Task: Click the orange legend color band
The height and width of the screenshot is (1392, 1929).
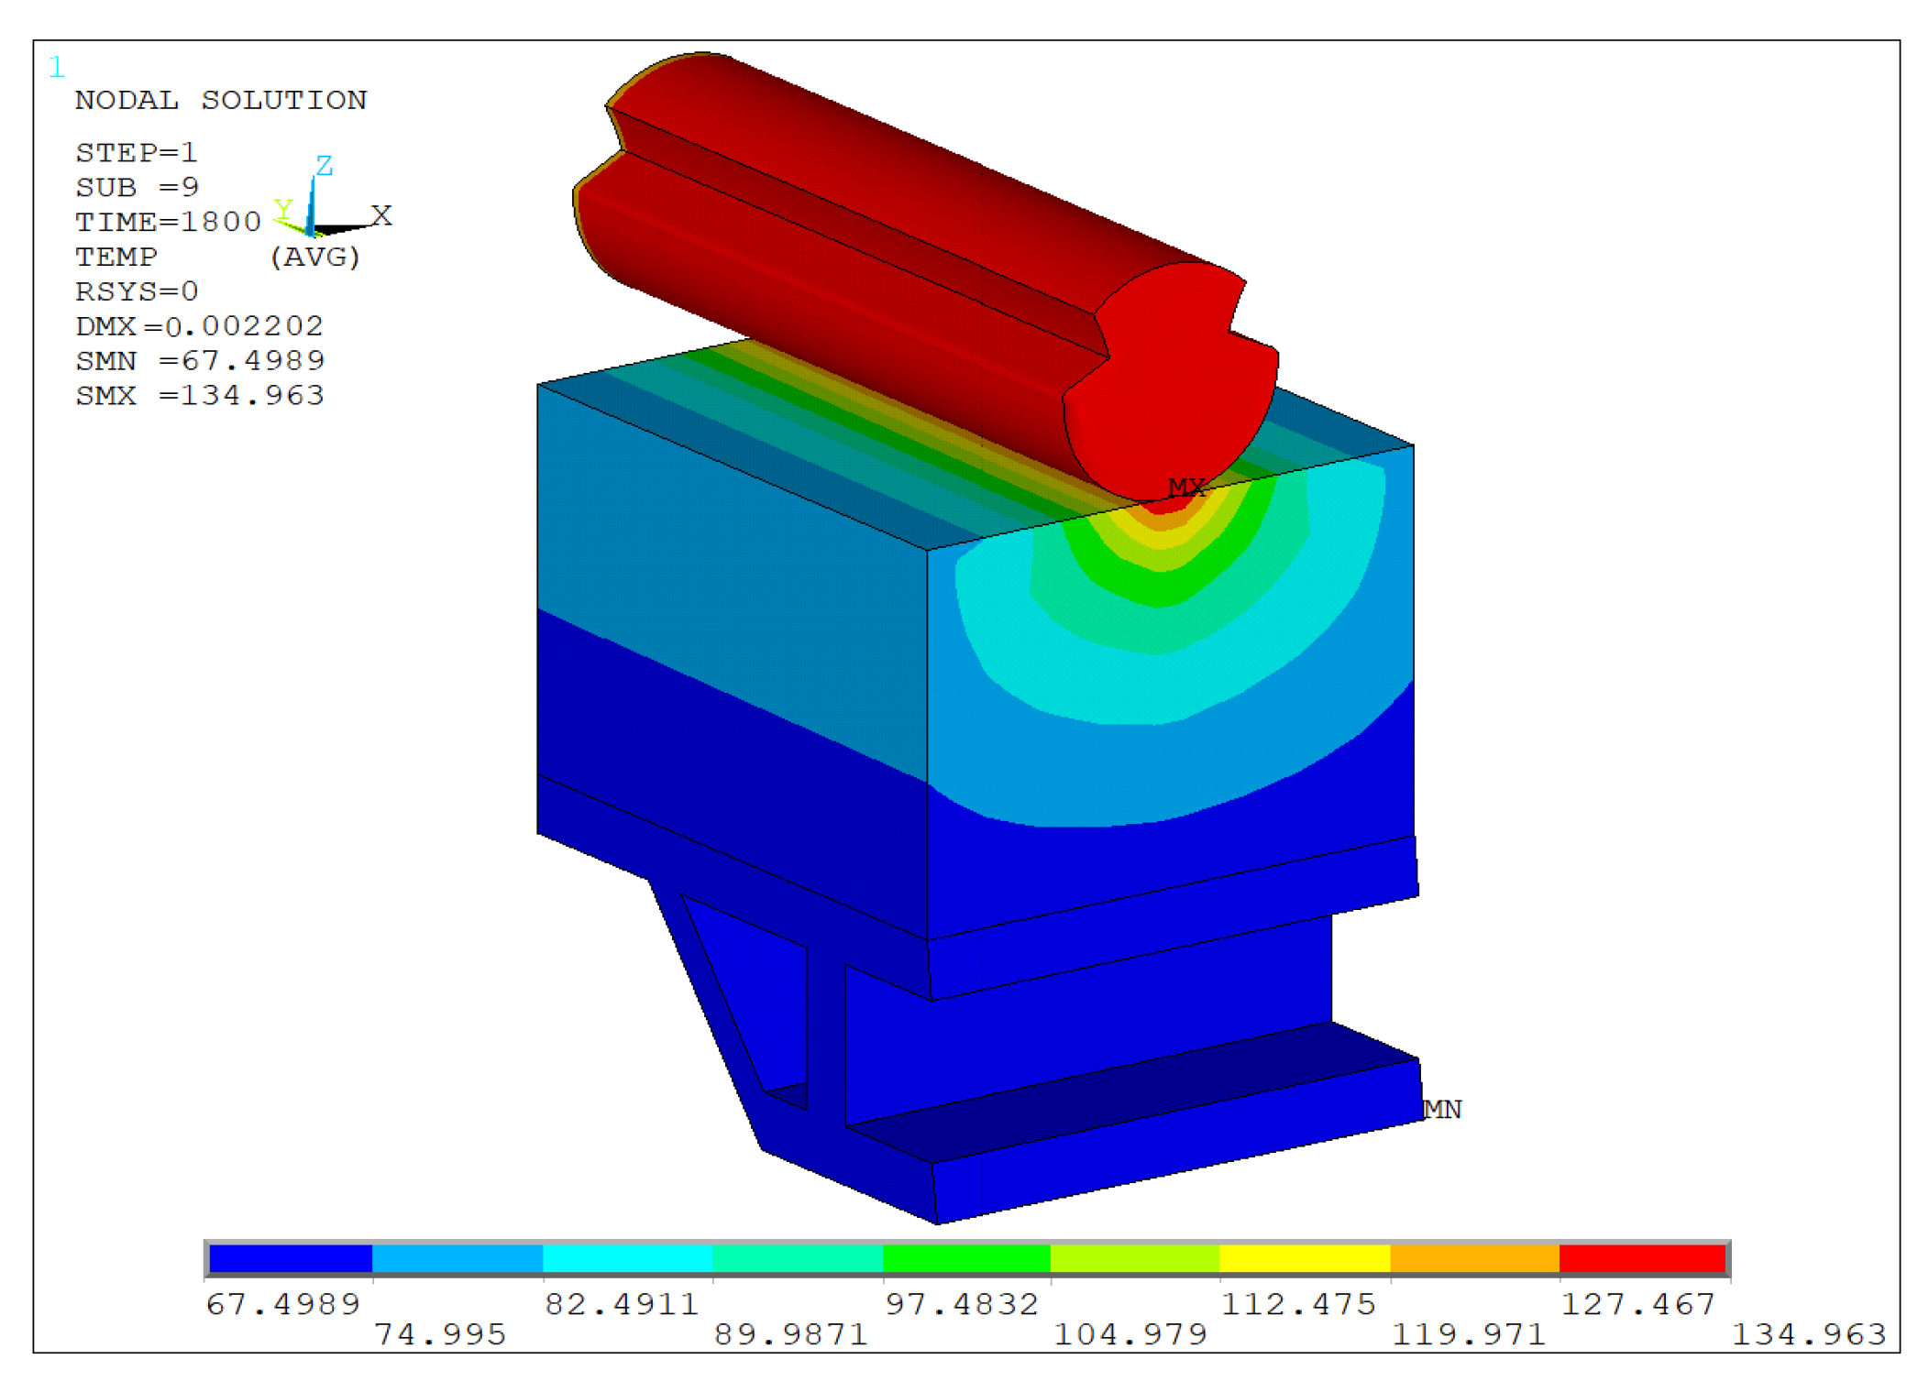Action: 1473,1258
